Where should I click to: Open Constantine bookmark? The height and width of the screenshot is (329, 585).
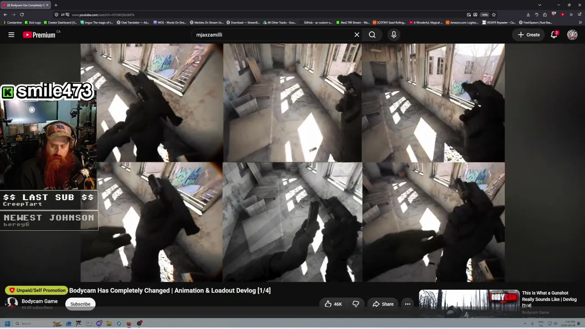point(12,22)
